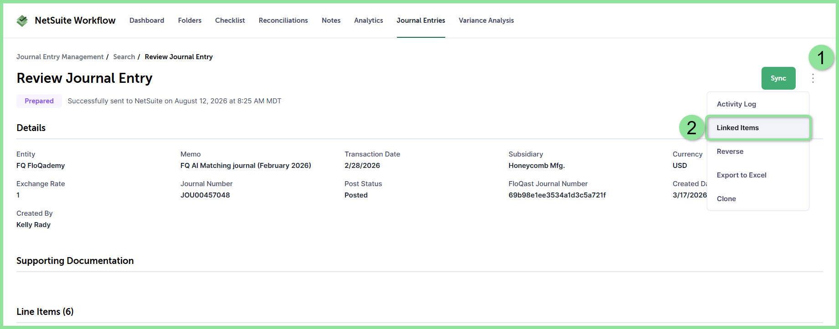This screenshot has width=839, height=329.
Task: Go to the Dashboard tab
Action: (x=147, y=20)
